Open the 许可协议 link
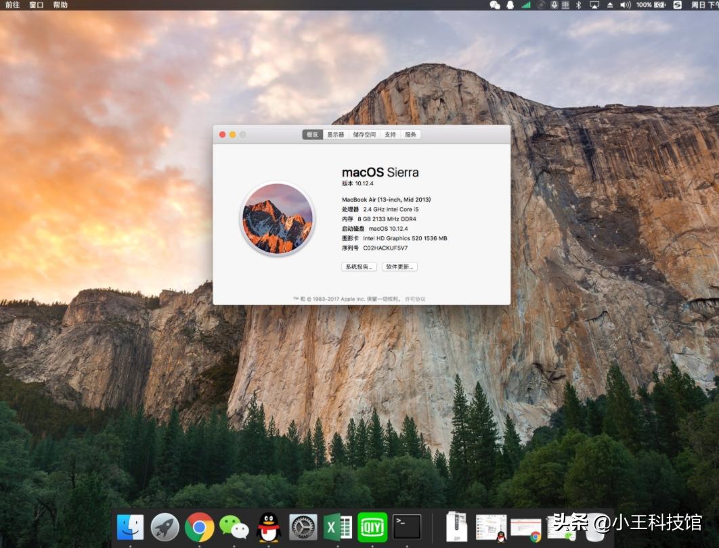The height and width of the screenshot is (548, 719). 415,299
